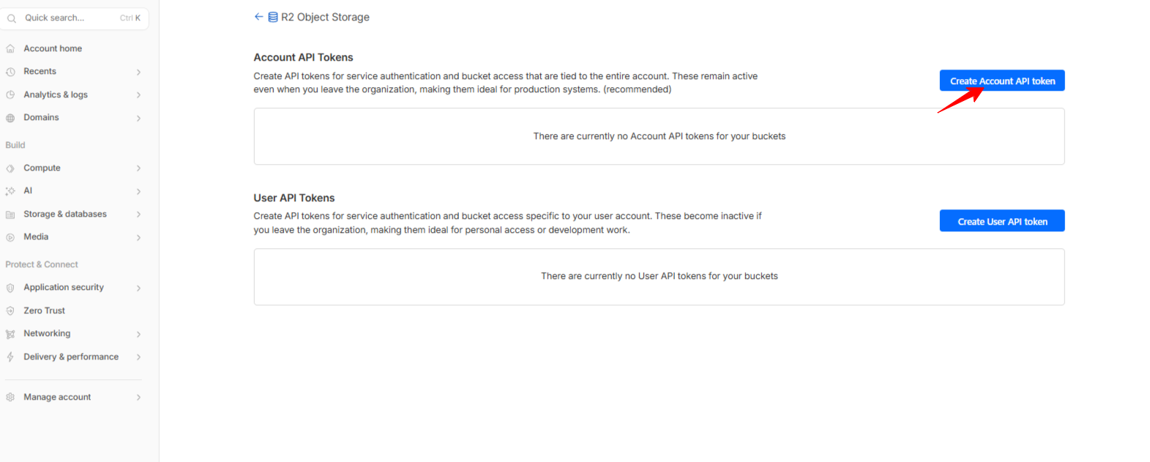Expand the Application security chevron
Viewport: 1150px width, 462px height.
[138, 288]
